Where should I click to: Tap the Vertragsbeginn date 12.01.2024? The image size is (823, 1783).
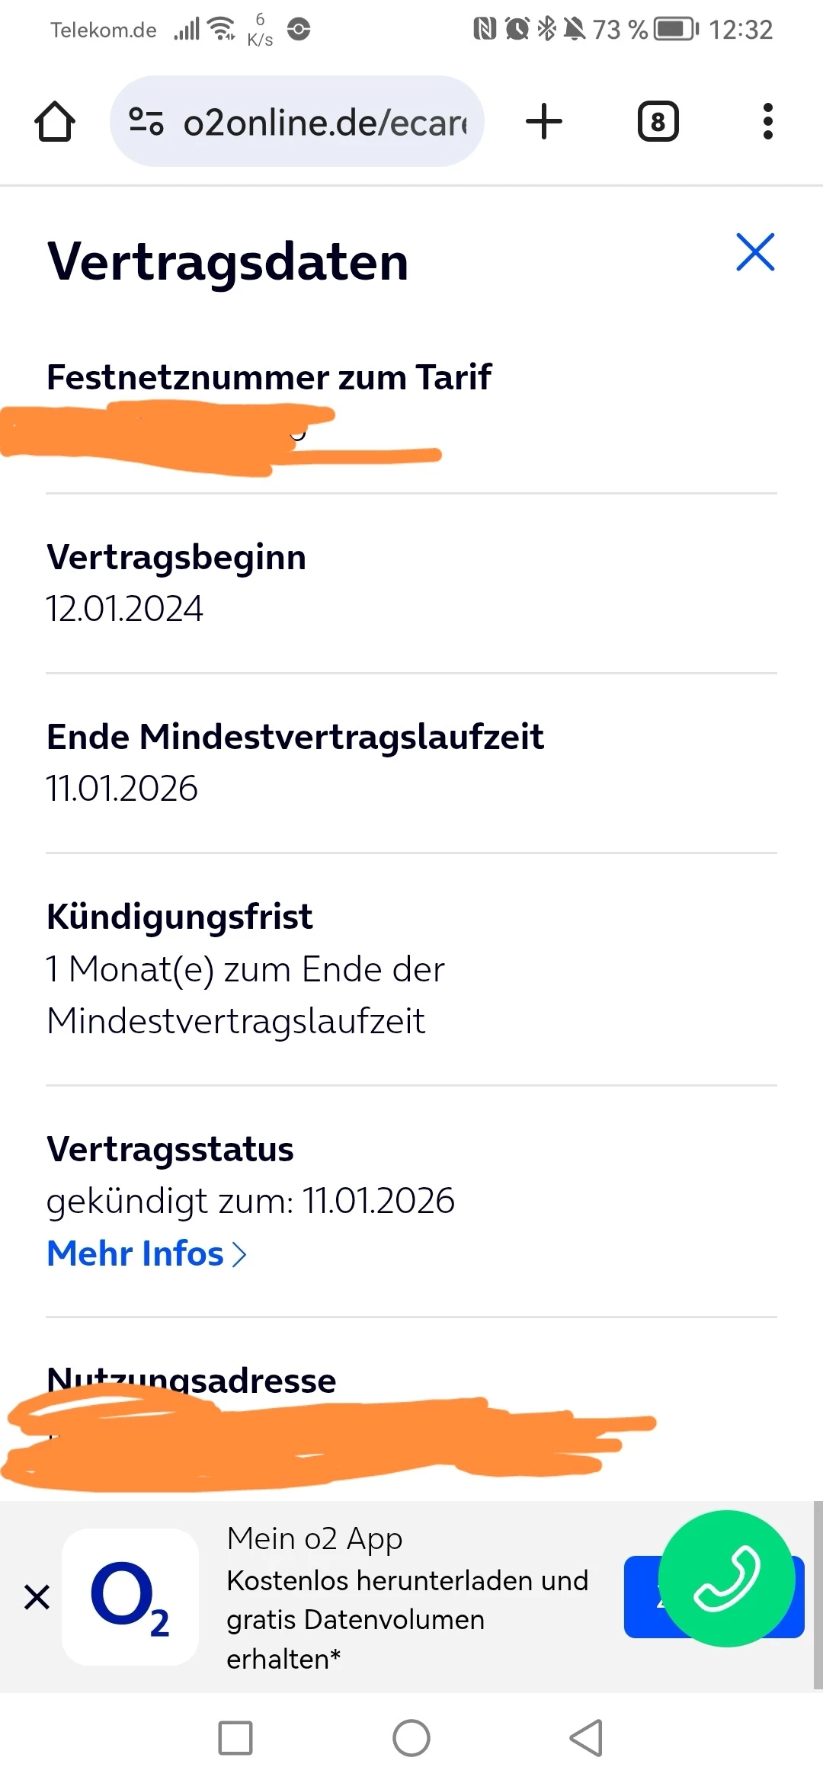tap(125, 608)
